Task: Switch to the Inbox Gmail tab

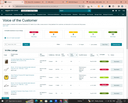Action: pos(34,2)
